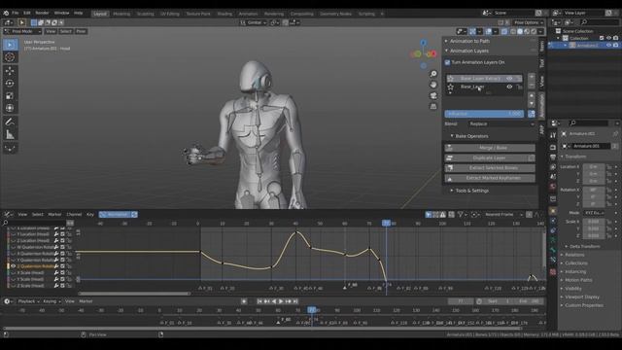Switch to Animation workspace tab
This screenshot has width=622, height=350.
point(248,14)
